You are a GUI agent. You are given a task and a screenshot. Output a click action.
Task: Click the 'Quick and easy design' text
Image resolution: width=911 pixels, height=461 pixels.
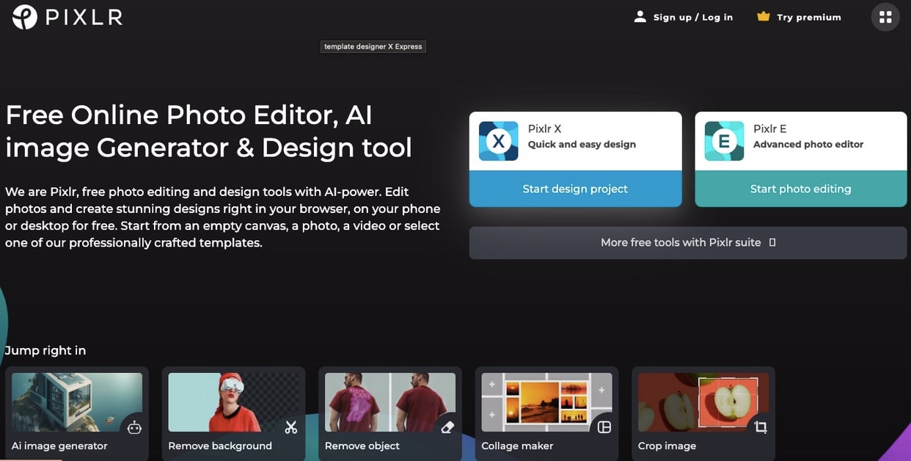pyautogui.click(x=582, y=145)
